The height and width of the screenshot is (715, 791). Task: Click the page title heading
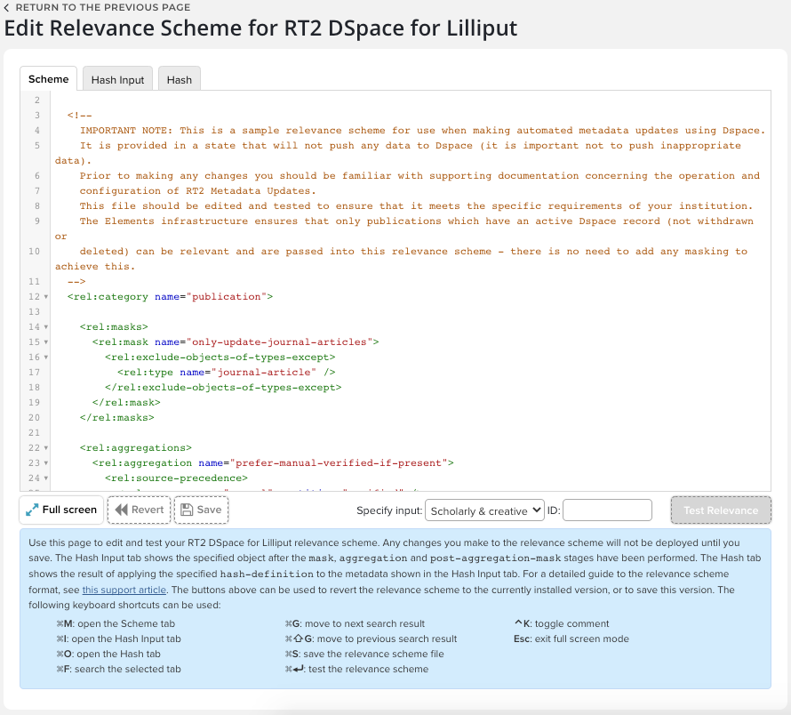(x=260, y=28)
